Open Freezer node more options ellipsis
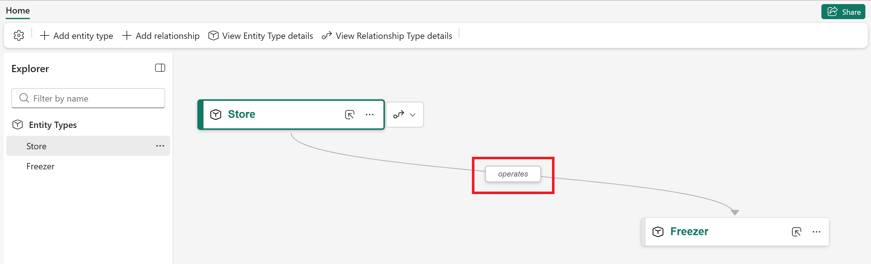The height and width of the screenshot is (264, 871). (816, 232)
